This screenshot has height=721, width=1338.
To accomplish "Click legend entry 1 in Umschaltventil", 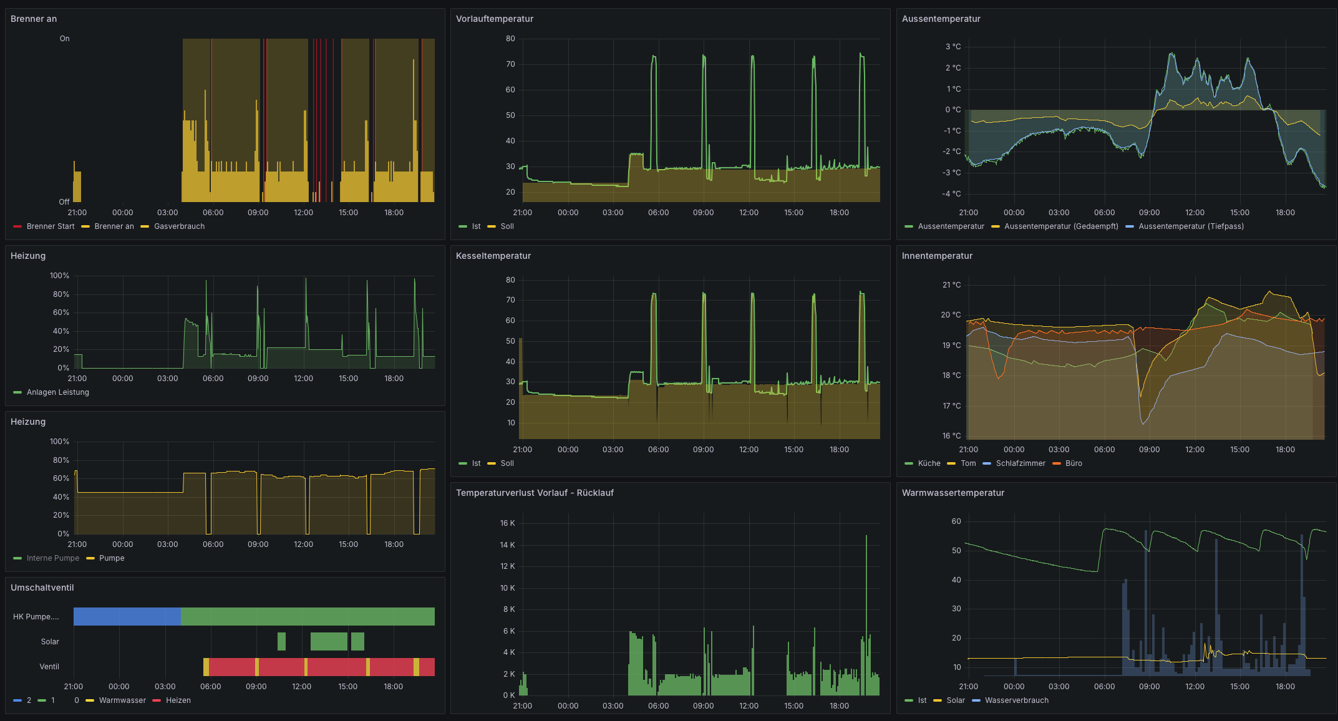I will 53,700.
